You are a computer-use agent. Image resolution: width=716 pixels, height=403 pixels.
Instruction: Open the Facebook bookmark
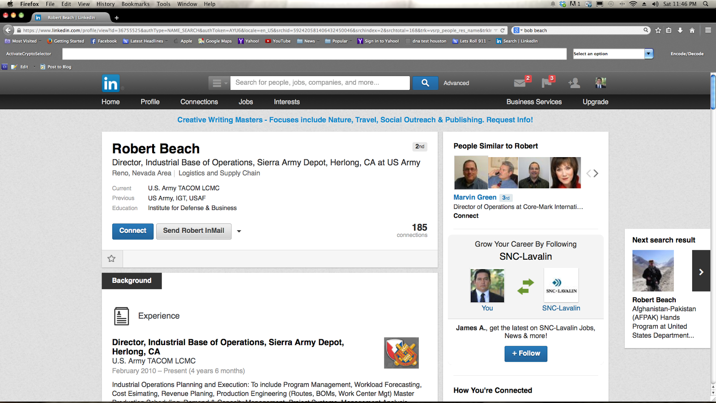click(104, 41)
